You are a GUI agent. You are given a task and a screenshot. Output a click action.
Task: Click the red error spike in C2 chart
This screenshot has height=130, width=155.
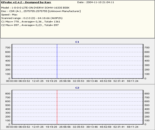point(57,107)
